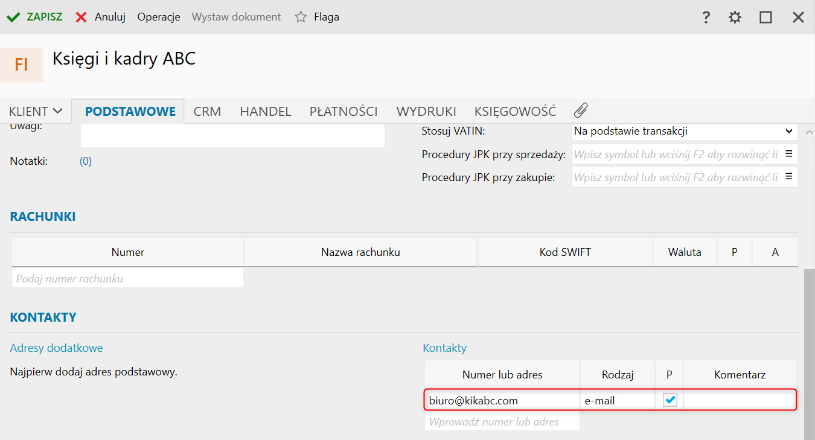Image resolution: width=815 pixels, height=440 pixels.
Task: Click the green ZAPISZ checkmark icon
Action: coord(13,17)
